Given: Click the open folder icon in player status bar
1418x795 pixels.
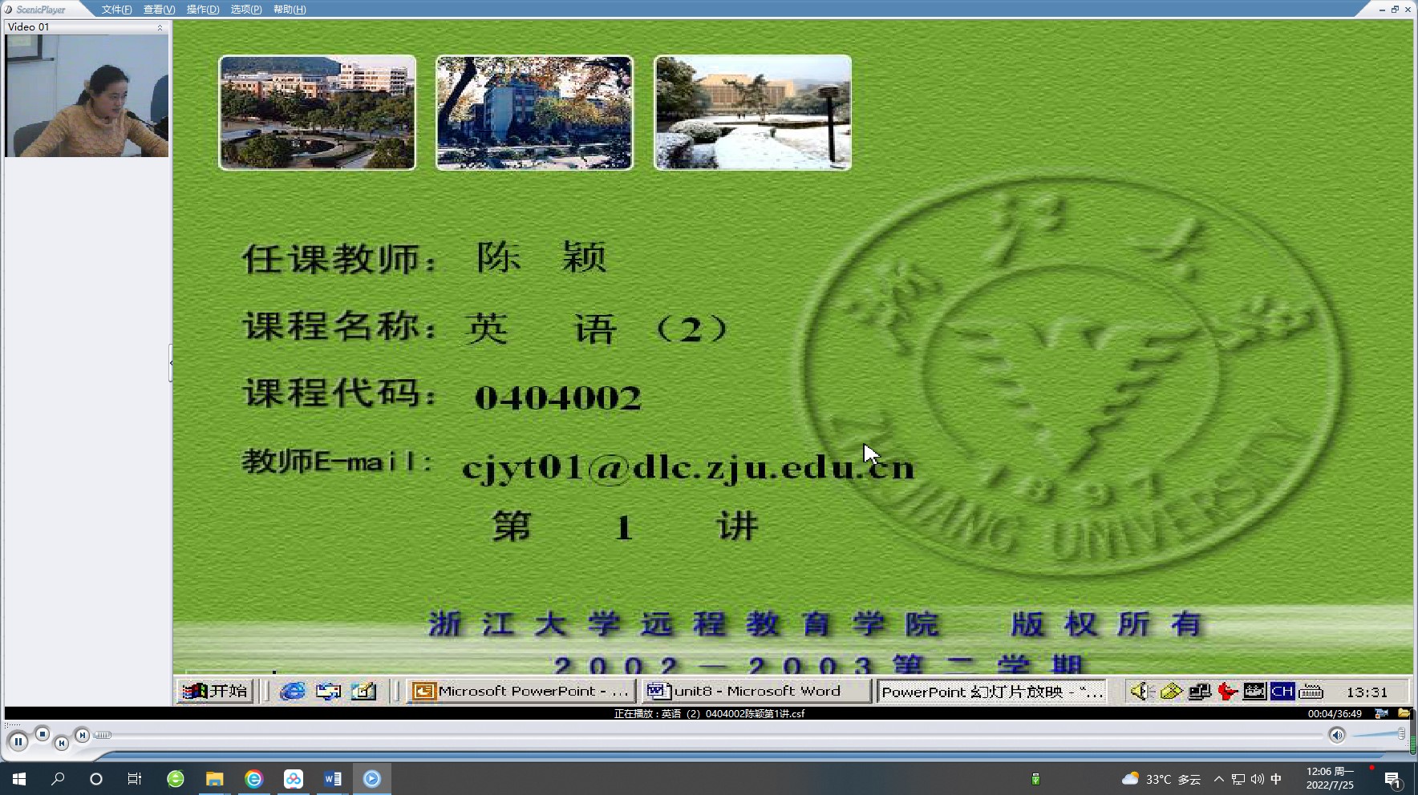Looking at the screenshot, I should (x=1404, y=713).
